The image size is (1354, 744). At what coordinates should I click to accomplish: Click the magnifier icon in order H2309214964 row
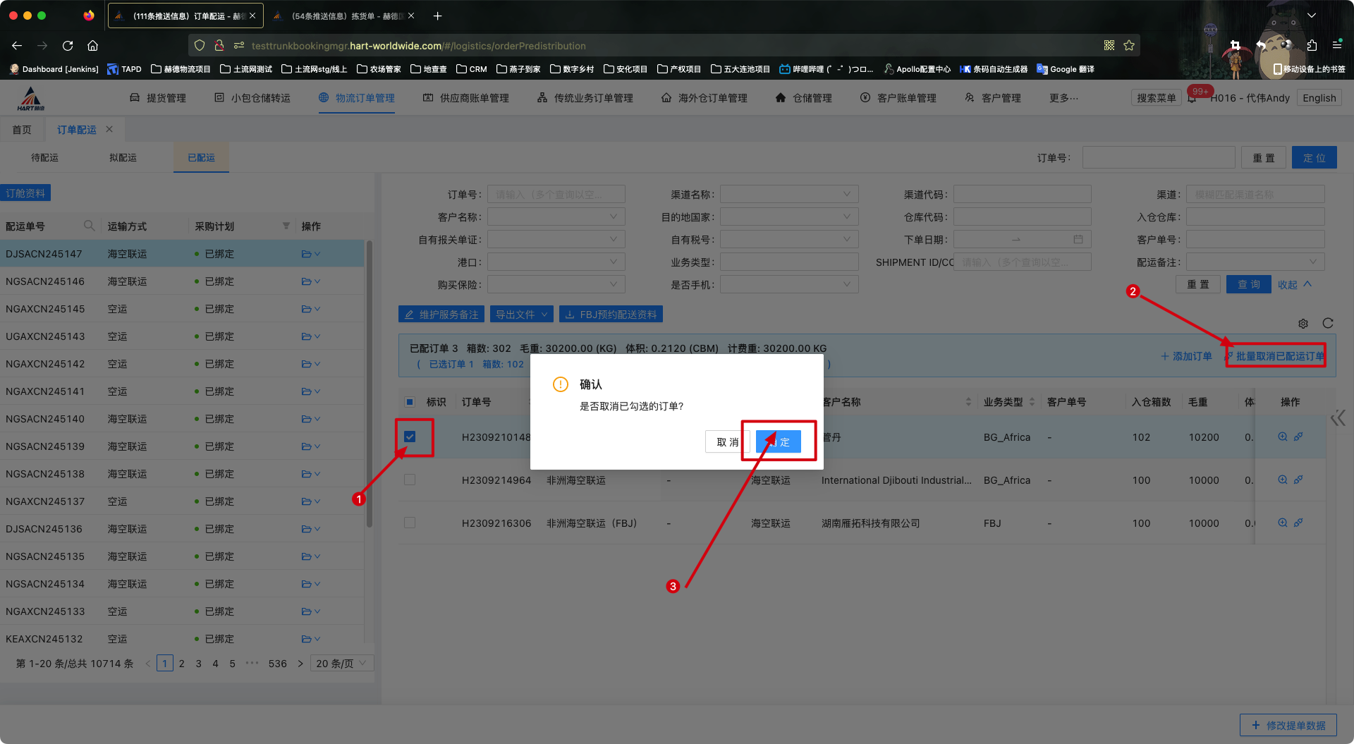(x=1283, y=480)
